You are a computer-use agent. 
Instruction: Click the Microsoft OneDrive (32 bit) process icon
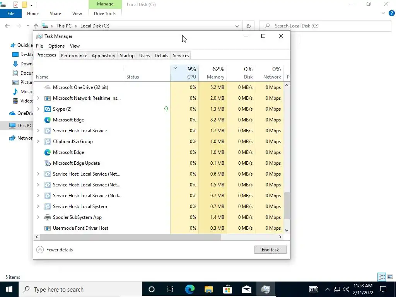(x=48, y=87)
